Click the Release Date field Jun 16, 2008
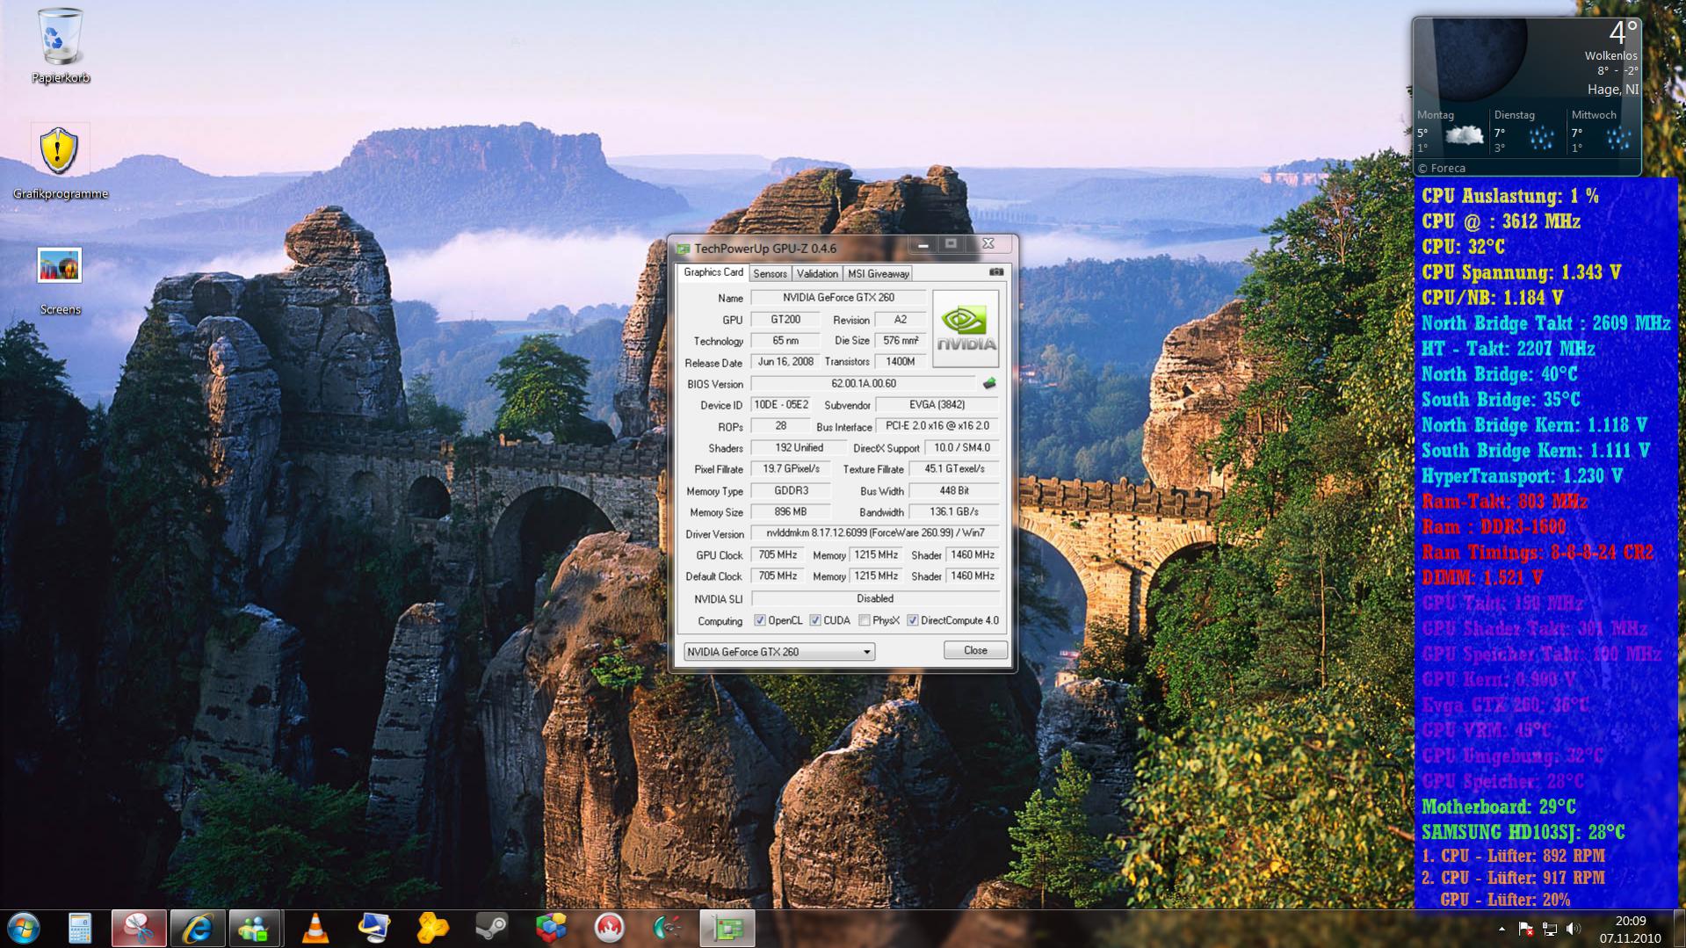The image size is (1686, 948). pyautogui.click(x=785, y=362)
